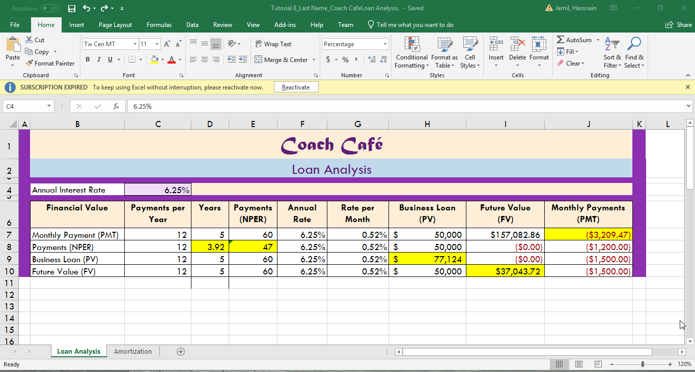
Task: Activate the Format Painter
Action: (50, 63)
